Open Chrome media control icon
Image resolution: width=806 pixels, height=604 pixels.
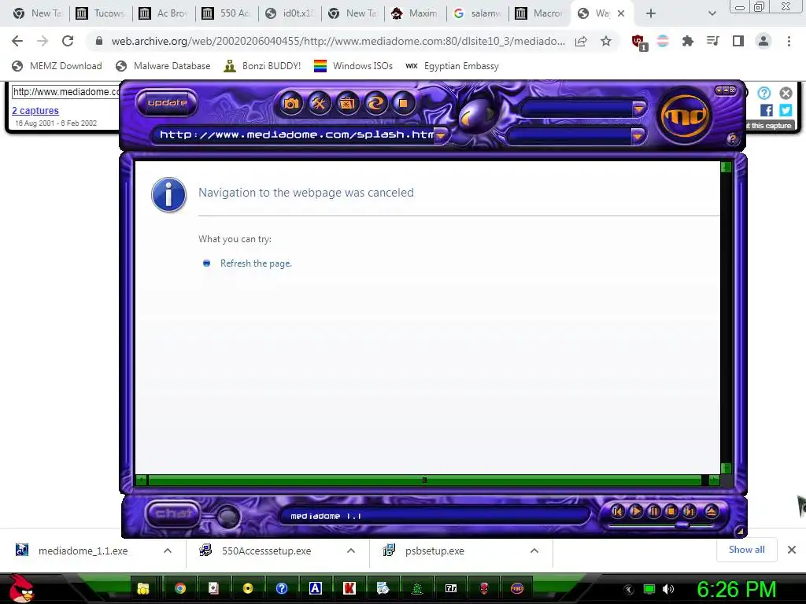pyautogui.click(x=713, y=41)
